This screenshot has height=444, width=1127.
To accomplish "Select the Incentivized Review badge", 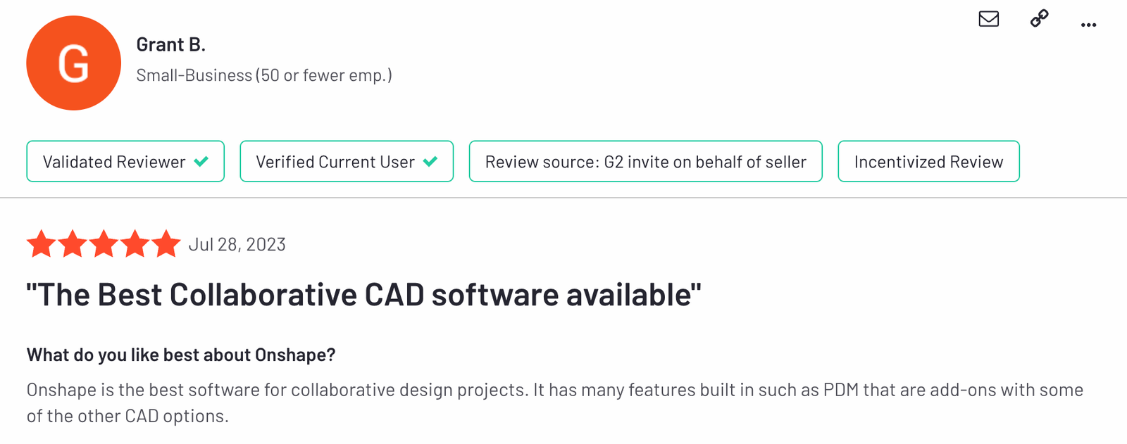I will point(928,162).
